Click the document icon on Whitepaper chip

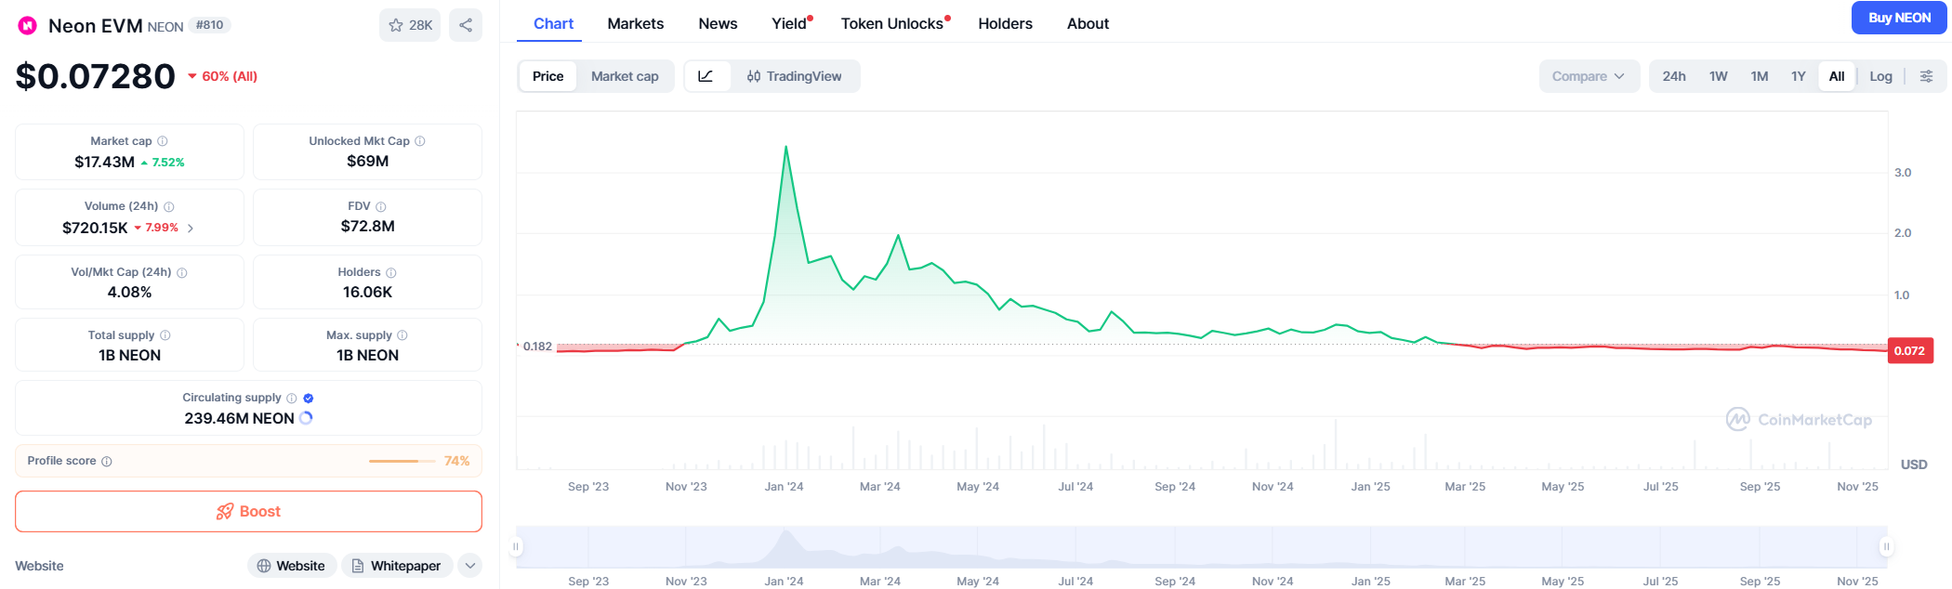click(x=358, y=566)
